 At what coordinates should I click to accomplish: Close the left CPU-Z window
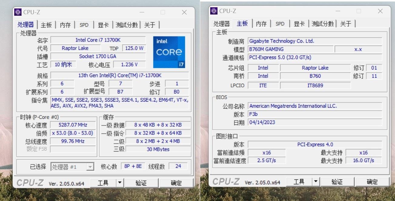click(184, 12)
